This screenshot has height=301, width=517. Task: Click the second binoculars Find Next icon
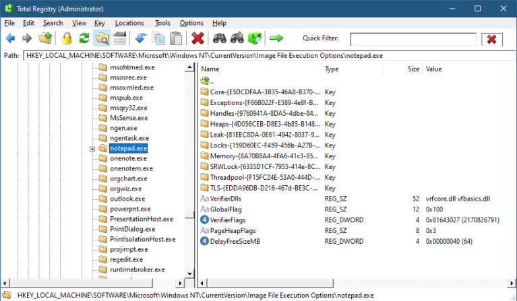click(x=237, y=38)
